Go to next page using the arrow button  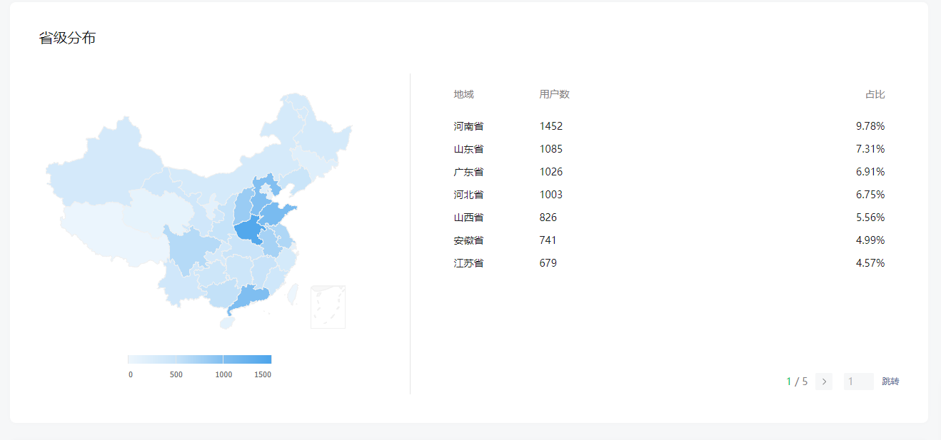click(824, 382)
